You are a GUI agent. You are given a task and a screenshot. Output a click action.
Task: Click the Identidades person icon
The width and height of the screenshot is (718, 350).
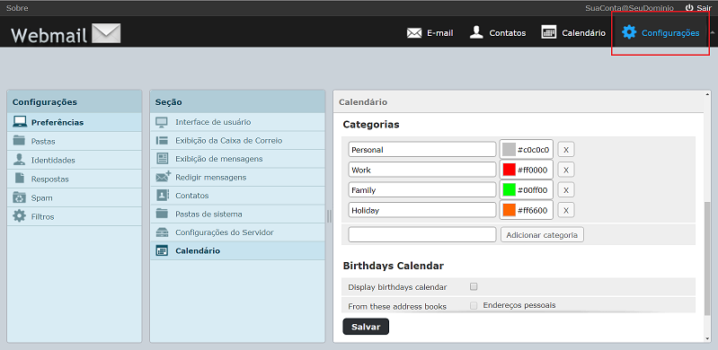point(19,160)
